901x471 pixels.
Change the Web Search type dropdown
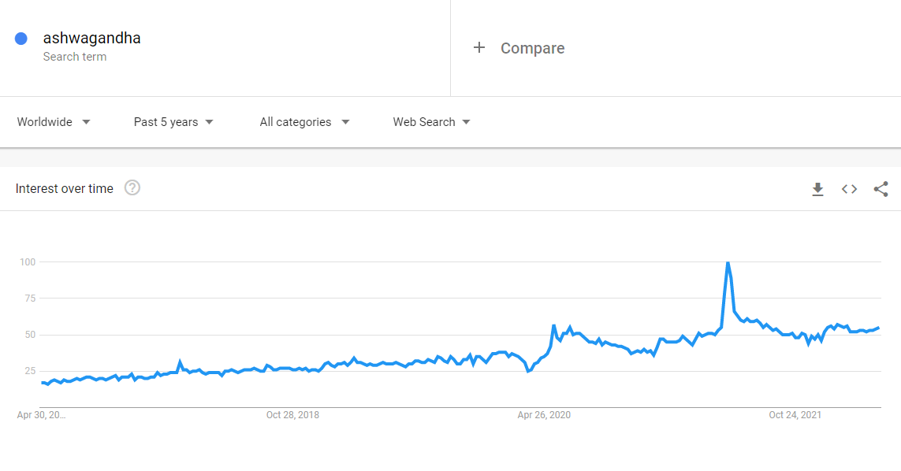point(431,122)
